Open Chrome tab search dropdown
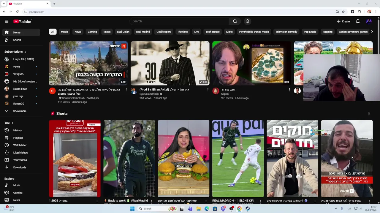The width and height of the screenshot is (380, 213). tap(4, 4)
